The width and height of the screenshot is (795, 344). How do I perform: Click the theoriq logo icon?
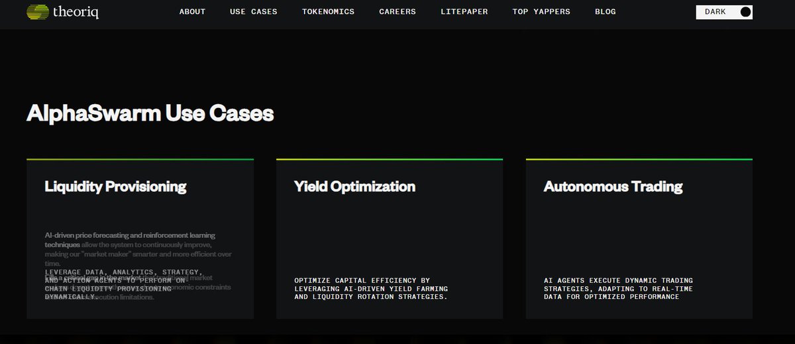(37, 11)
